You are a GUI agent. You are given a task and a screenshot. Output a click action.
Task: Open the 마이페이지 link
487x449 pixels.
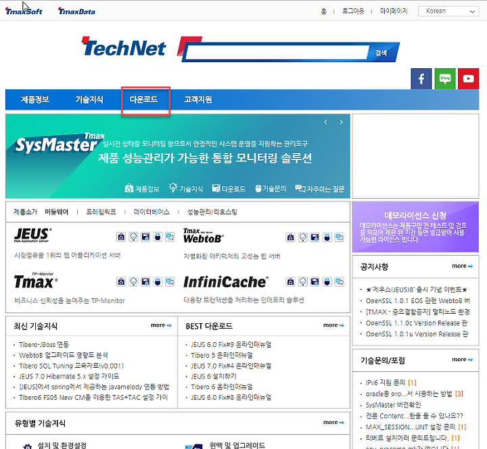point(394,11)
